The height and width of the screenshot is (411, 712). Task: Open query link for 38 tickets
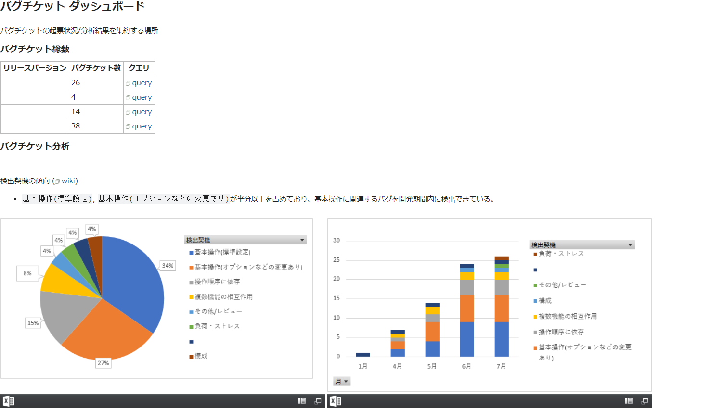tap(142, 126)
